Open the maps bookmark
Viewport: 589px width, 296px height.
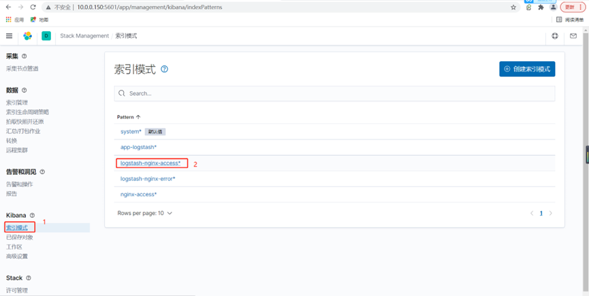pyautogui.click(x=39, y=20)
